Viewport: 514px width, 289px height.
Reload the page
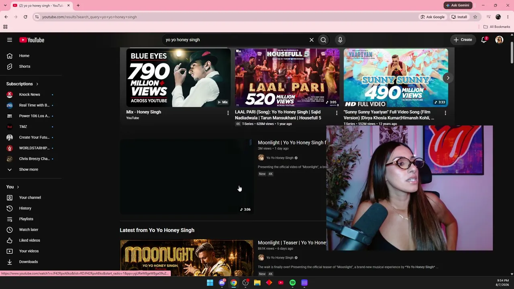[x=25, y=17]
